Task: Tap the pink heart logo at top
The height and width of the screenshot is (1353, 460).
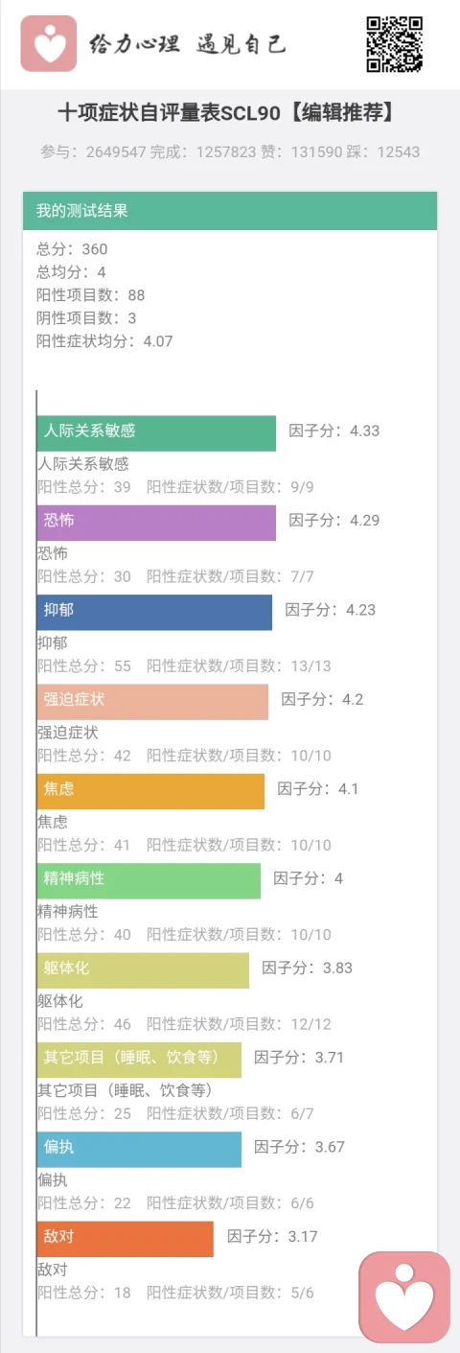Action: tap(48, 44)
